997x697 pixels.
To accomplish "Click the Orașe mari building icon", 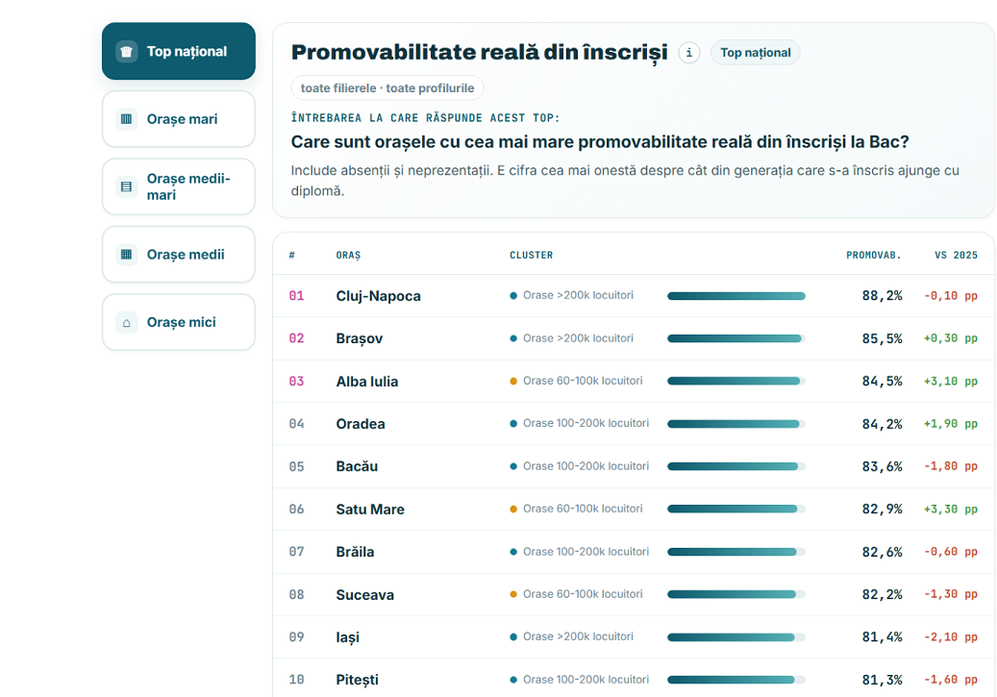I will [x=127, y=119].
